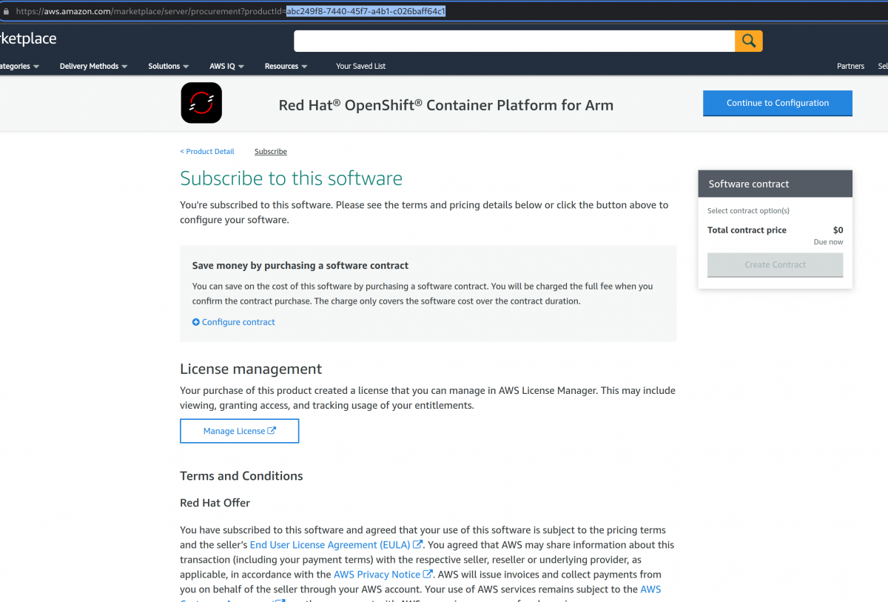888x602 pixels.
Task: Click the Create Contract button
Action: point(775,264)
